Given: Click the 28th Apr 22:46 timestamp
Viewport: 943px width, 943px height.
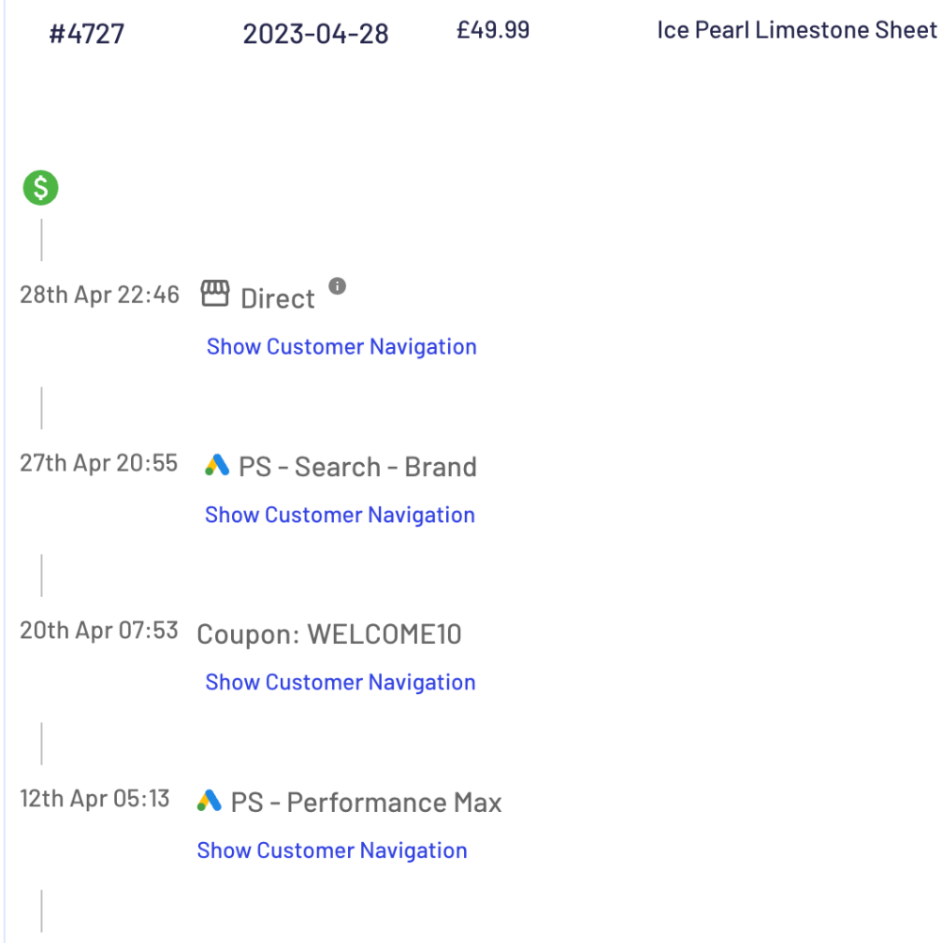Looking at the screenshot, I should point(99,294).
